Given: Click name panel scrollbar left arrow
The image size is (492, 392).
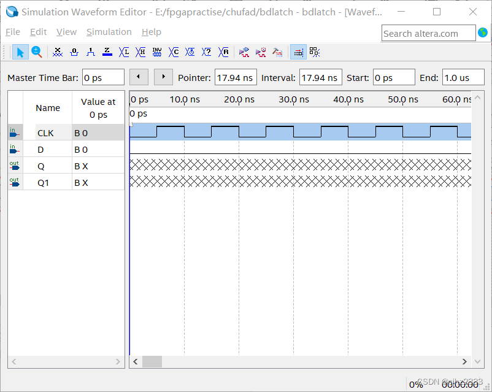Looking at the screenshot, I should pos(14,361).
